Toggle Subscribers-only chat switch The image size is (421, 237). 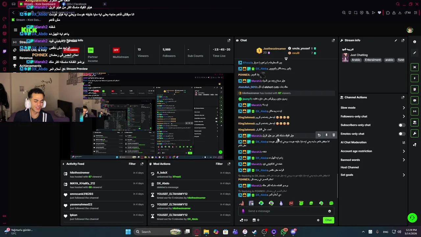point(401,125)
